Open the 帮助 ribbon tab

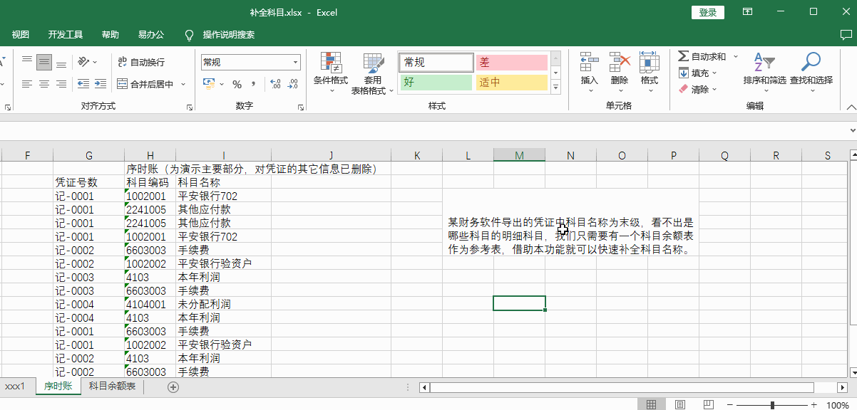[111, 34]
